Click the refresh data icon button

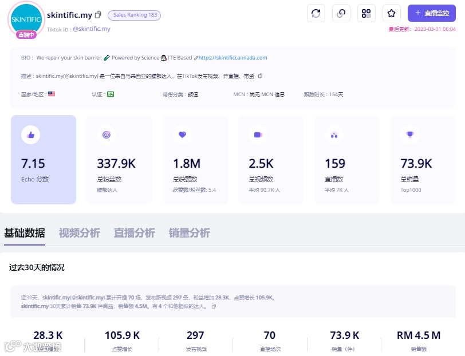coord(316,13)
